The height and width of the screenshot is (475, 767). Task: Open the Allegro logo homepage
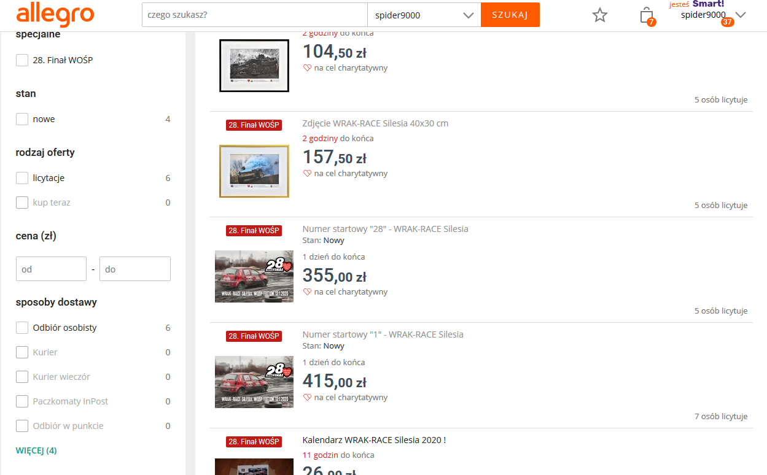point(55,15)
